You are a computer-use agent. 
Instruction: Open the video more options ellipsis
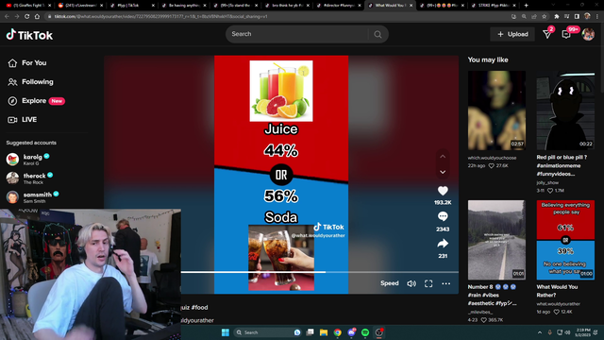446,283
